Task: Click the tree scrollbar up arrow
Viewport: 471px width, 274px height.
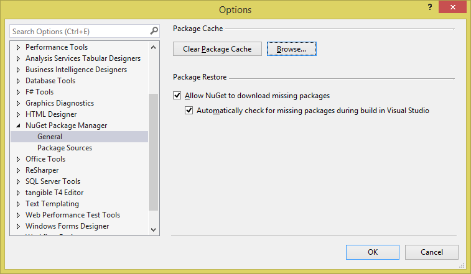Action: [153, 47]
